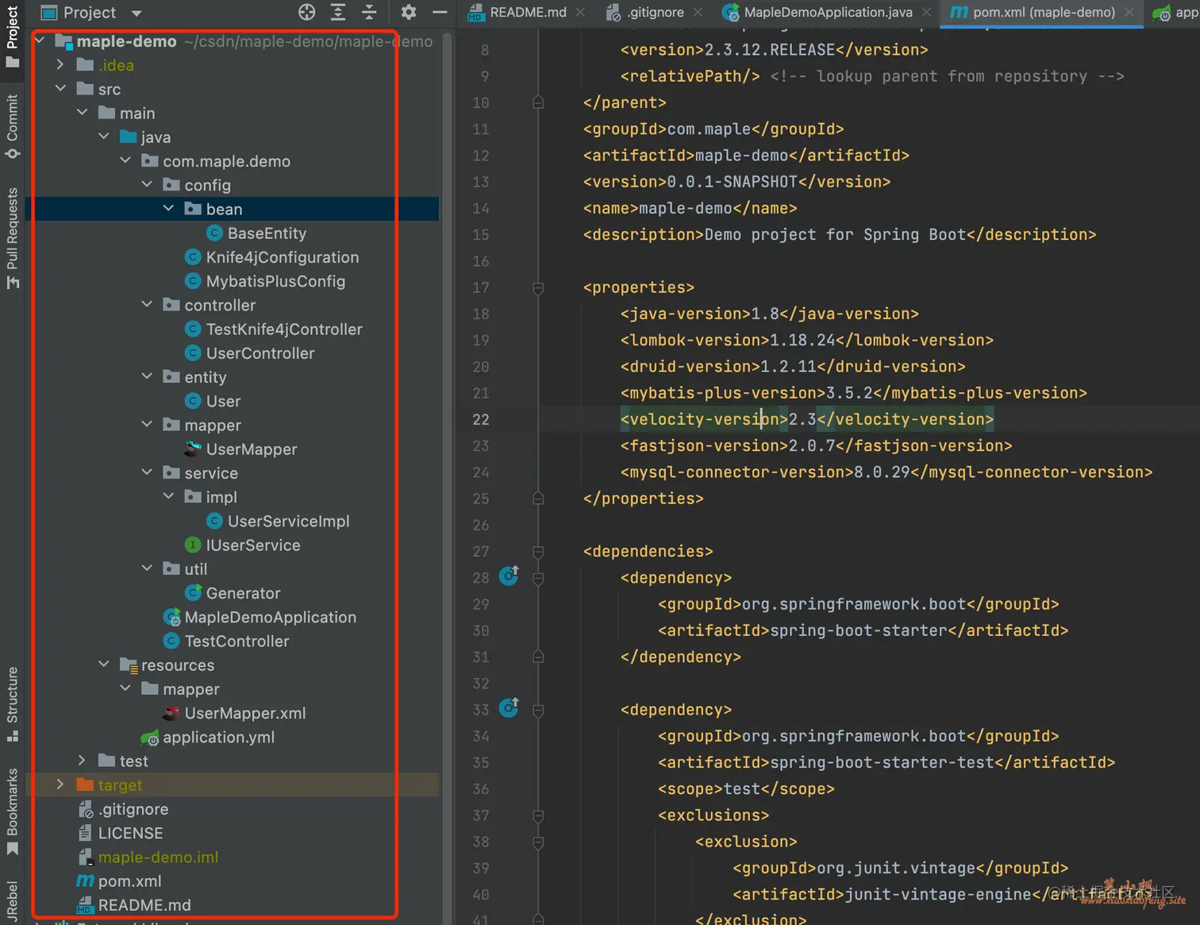Hide the Project panel with minus icon

point(440,12)
